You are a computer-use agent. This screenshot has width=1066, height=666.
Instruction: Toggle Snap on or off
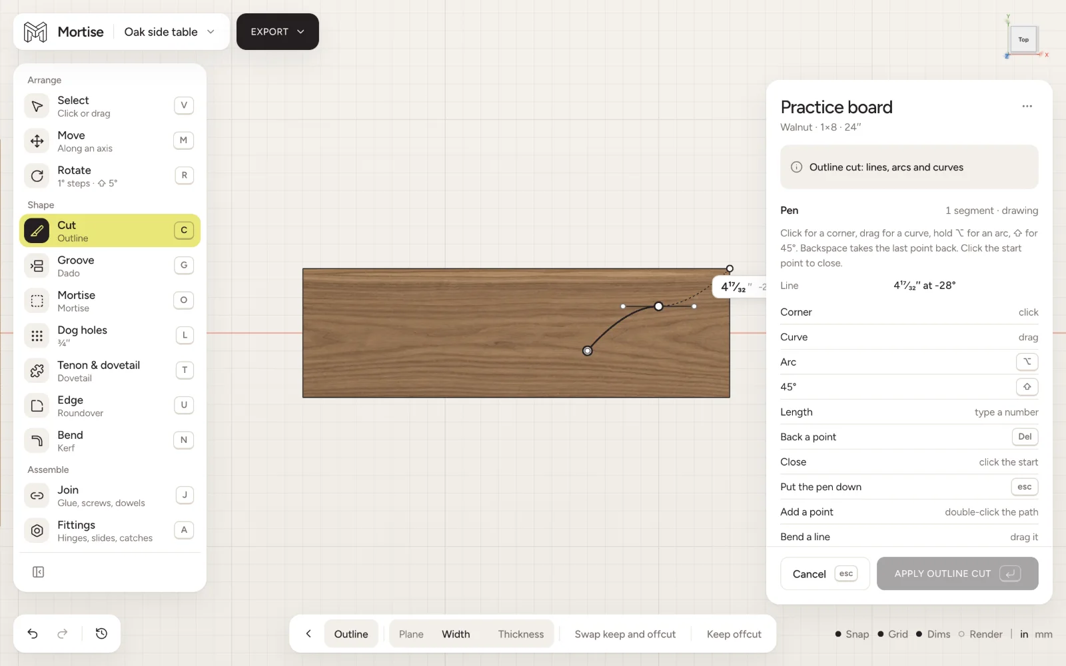pyautogui.click(x=852, y=634)
